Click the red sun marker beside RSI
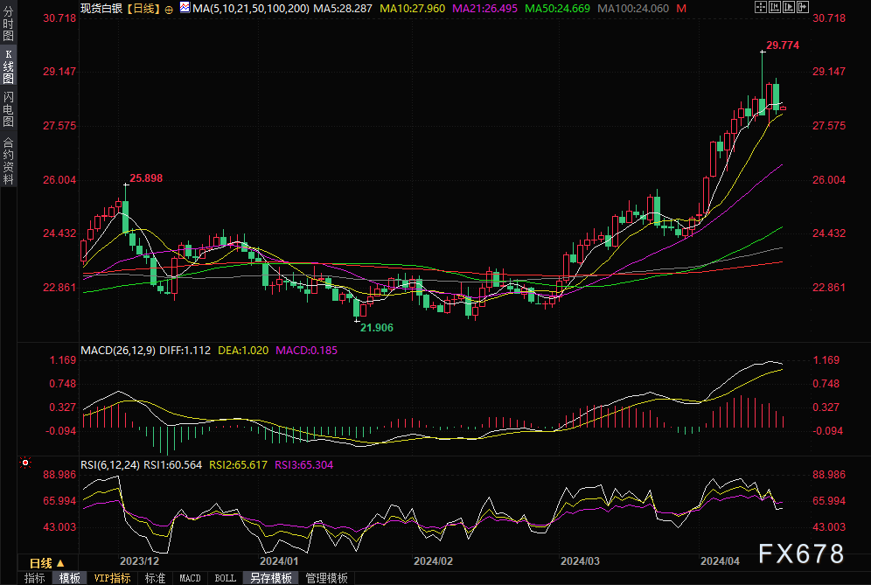 26,463
